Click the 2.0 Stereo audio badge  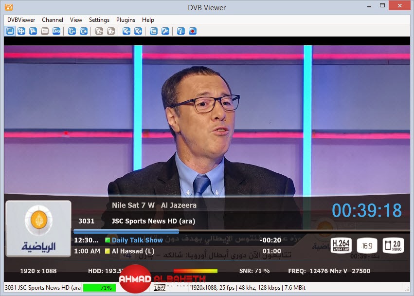click(x=393, y=246)
